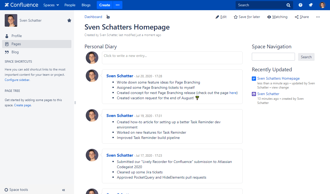Open the create-from-template ellipsis next to Create

click(118, 5)
